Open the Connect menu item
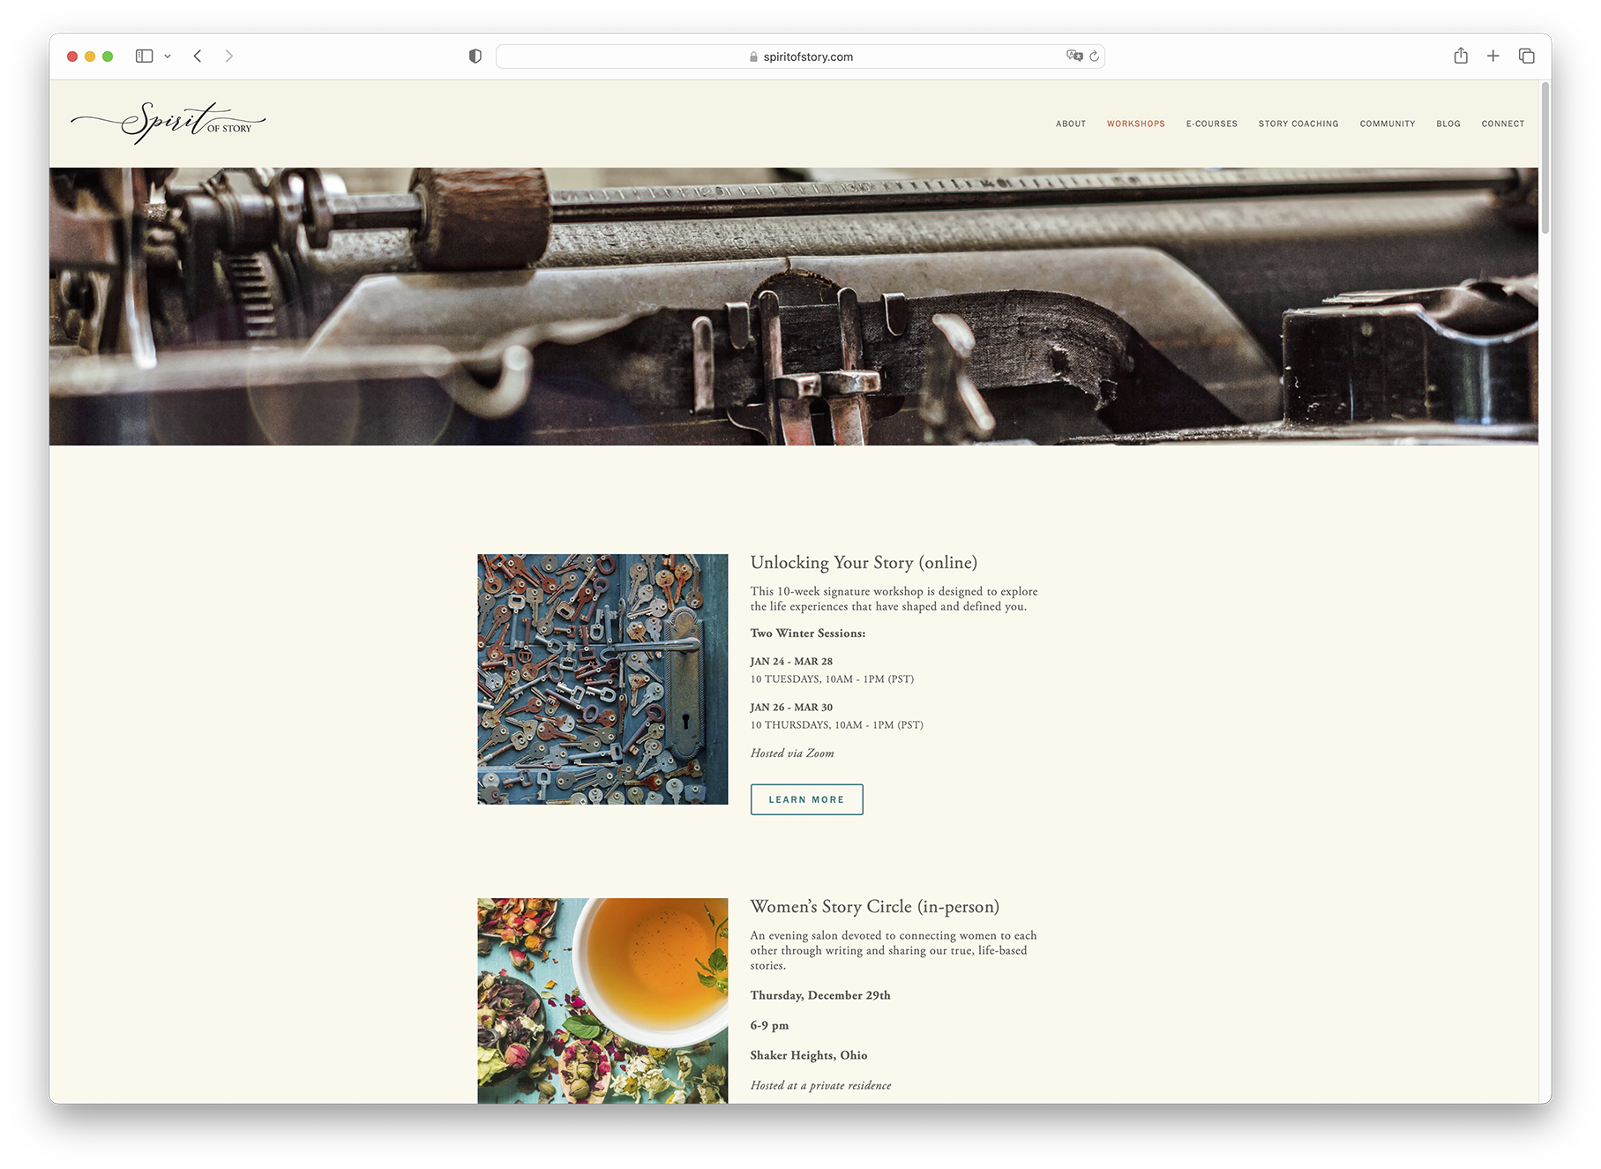 click(x=1503, y=124)
